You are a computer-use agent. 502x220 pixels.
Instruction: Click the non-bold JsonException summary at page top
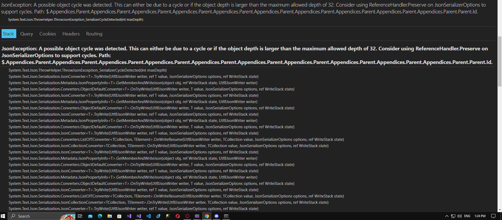click(243, 8)
